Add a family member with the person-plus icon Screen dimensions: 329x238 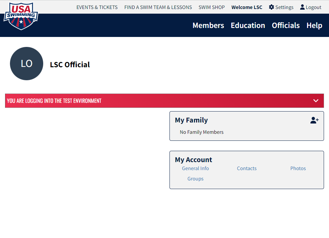[314, 120]
